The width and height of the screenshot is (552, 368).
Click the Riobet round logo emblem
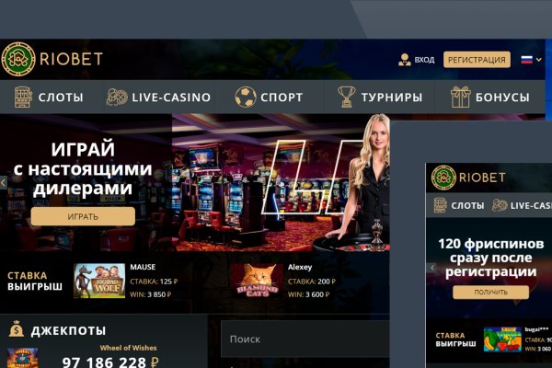[x=18, y=59]
